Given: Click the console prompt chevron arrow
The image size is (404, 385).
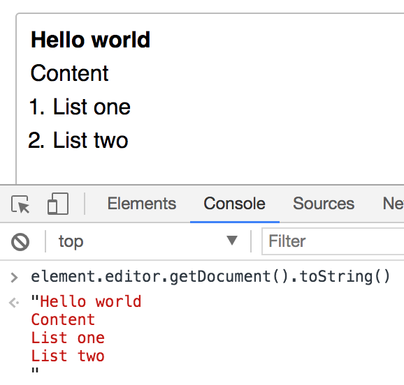Looking at the screenshot, I should pyautogui.click(x=14, y=278).
